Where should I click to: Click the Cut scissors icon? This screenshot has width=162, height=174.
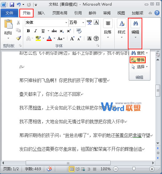pyautogui.click(x=18, y=22)
